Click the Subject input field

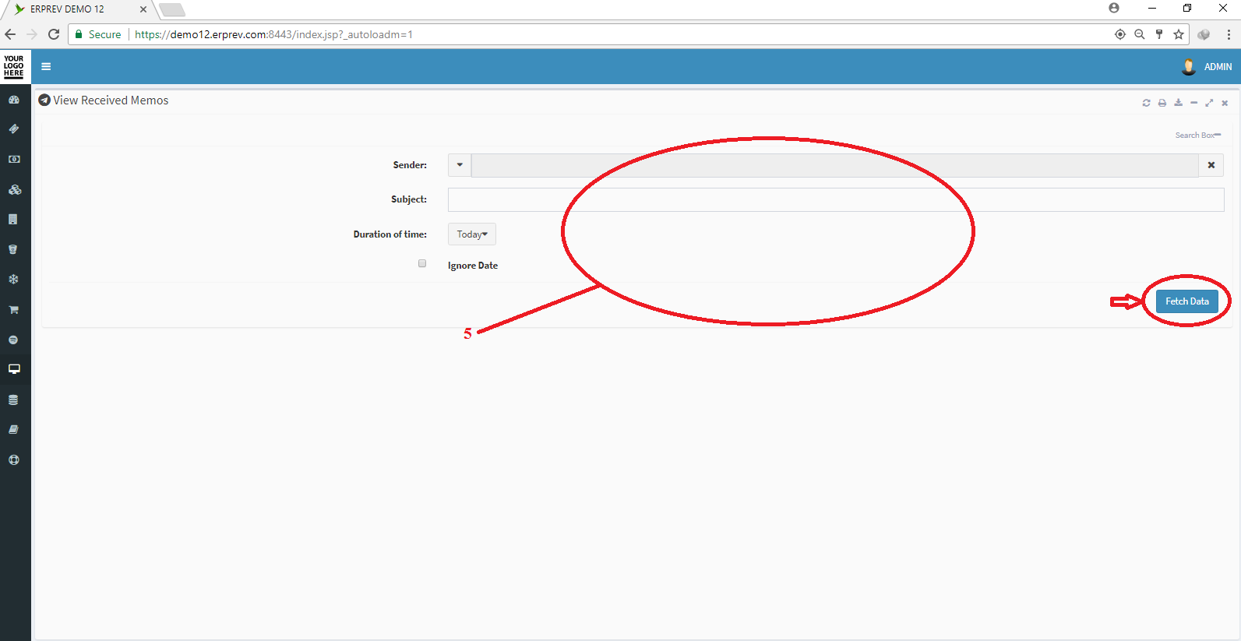tap(836, 199)
